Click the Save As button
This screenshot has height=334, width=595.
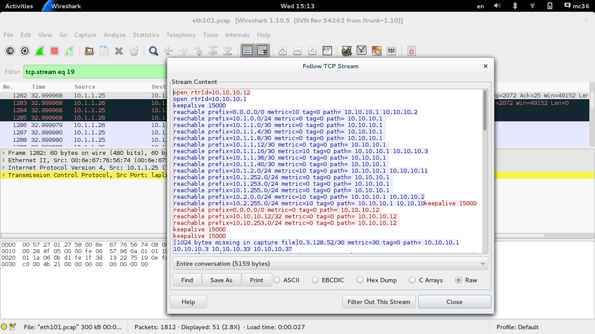click(221, 280)
